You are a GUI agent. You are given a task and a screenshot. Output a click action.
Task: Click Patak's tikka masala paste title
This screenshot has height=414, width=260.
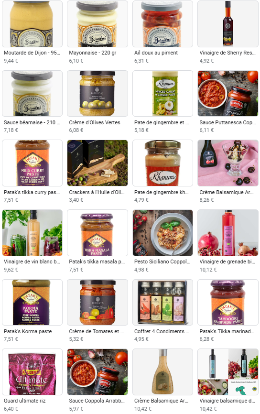click(x=97, y=261)
